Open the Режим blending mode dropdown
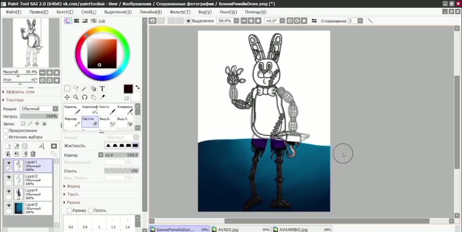462x232 pixels. 39,109
